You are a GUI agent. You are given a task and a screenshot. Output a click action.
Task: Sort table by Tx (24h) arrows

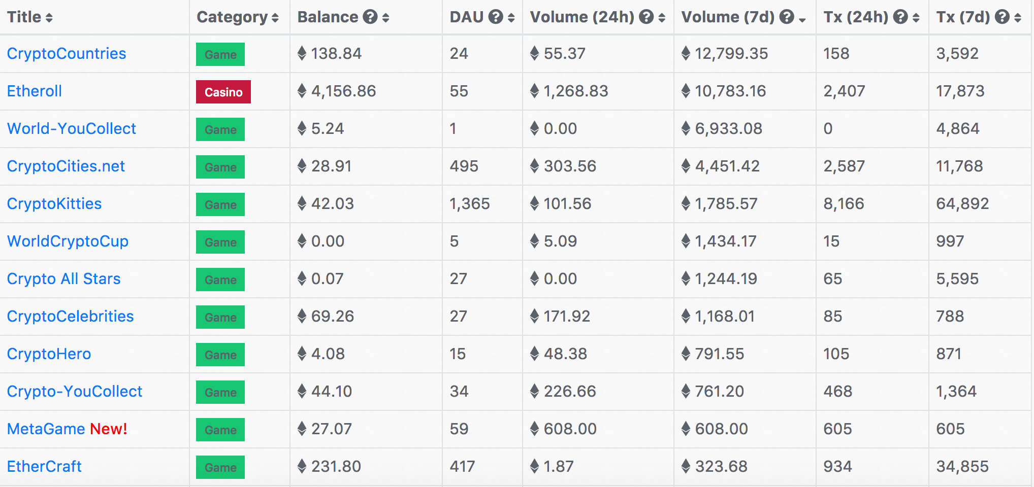click(x=916, y=18)
